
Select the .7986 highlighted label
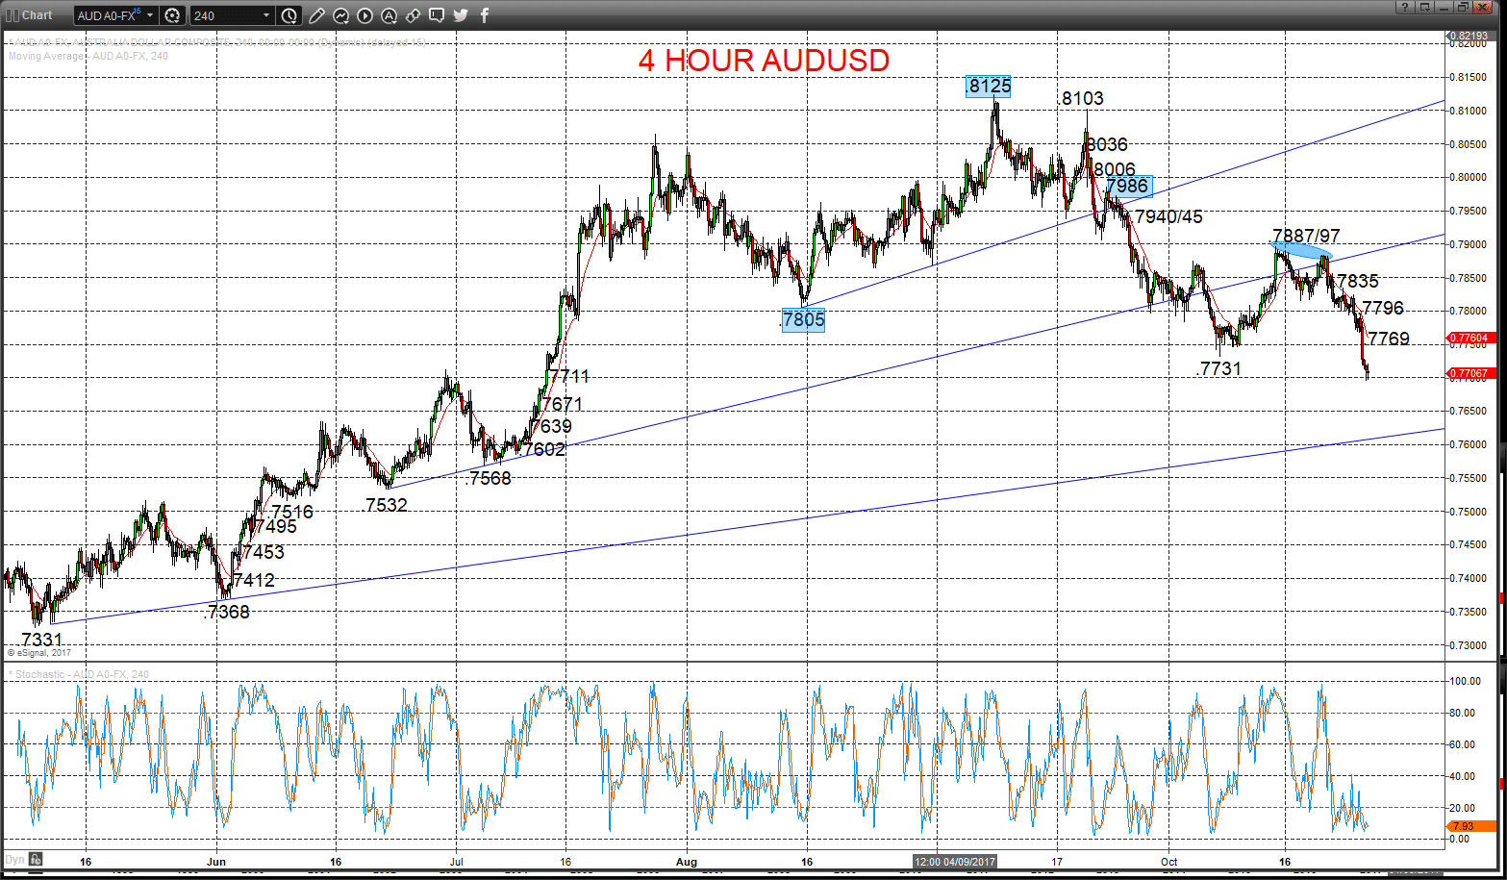[x=1127, y=186]
